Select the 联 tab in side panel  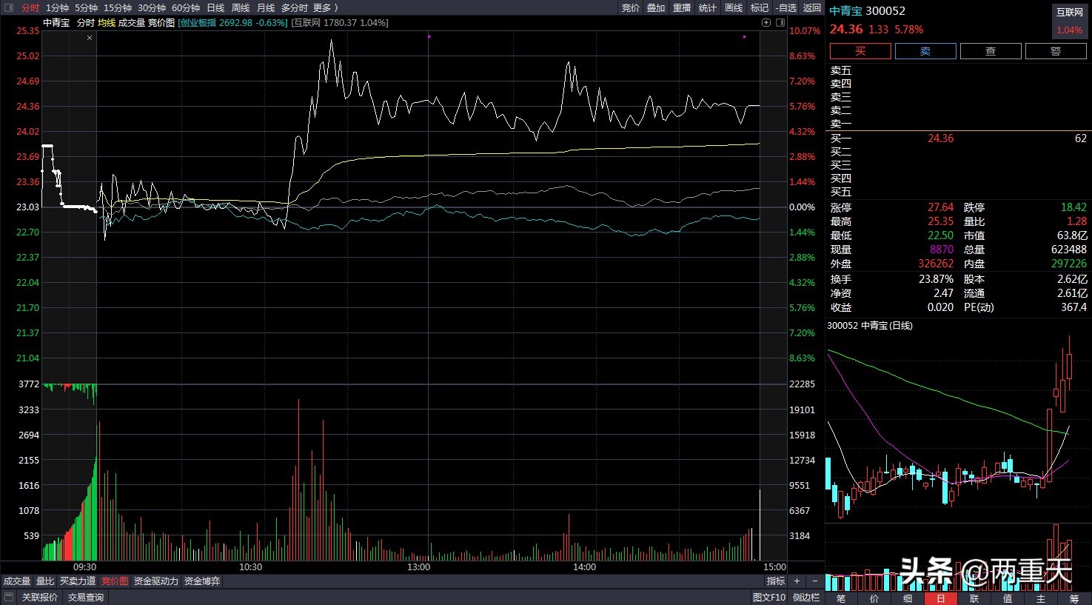click(974, 598)
